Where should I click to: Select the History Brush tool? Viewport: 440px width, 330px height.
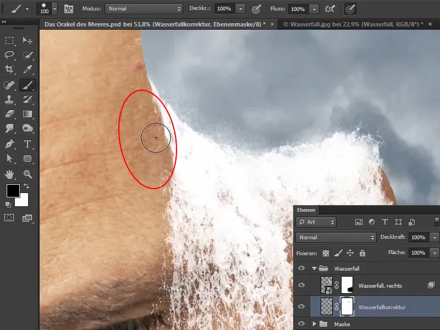pyautogui.click(x=28, y=100)
